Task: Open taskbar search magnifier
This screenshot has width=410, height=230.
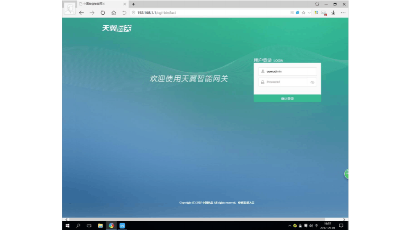Action: click(78, 225)
